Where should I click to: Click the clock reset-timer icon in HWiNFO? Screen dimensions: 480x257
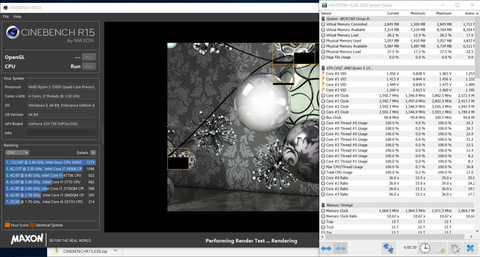click(425, 248)
